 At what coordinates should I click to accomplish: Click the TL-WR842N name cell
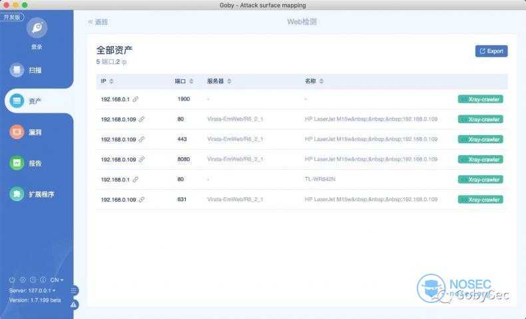(320, 179)
